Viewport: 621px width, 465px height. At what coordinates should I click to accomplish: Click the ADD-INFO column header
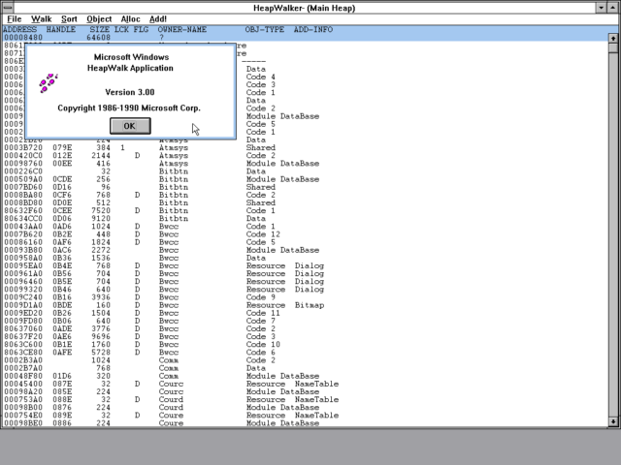(313, 30)
